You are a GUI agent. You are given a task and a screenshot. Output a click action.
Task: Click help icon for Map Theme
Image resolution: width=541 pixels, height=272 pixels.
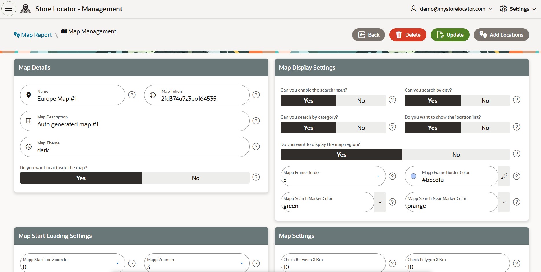(x=256, y=146)
